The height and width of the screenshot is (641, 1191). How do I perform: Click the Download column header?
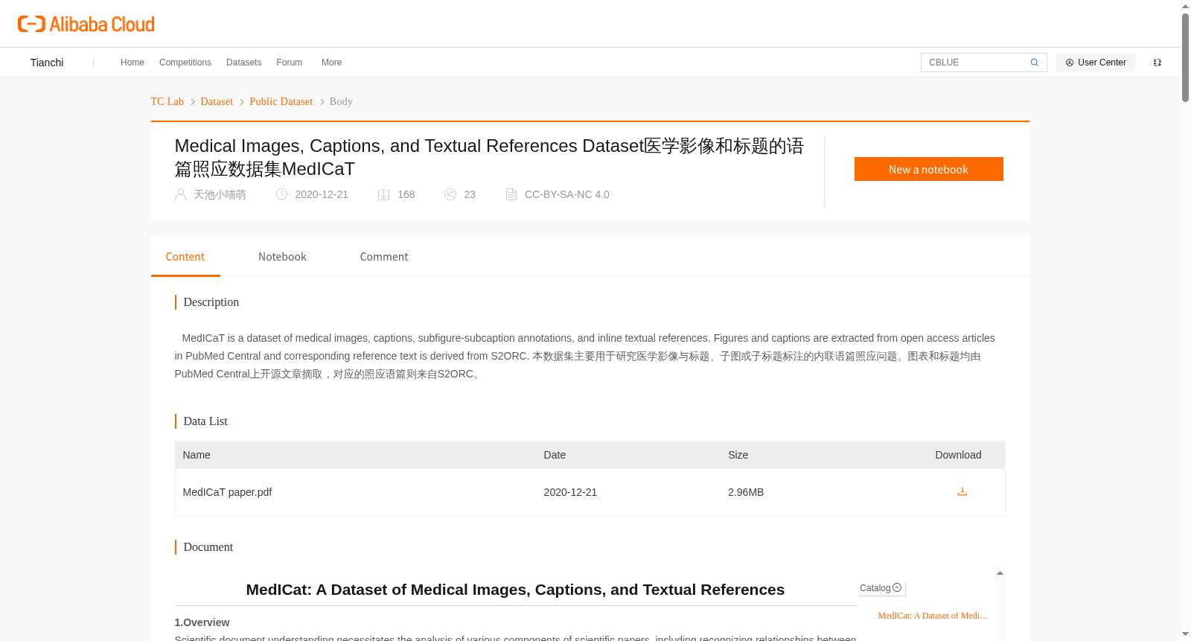coord(958,455)
